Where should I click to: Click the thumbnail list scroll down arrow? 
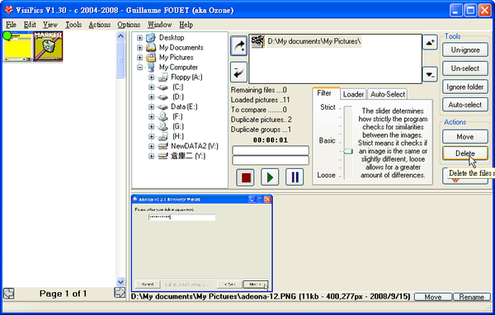coord(120,281)
